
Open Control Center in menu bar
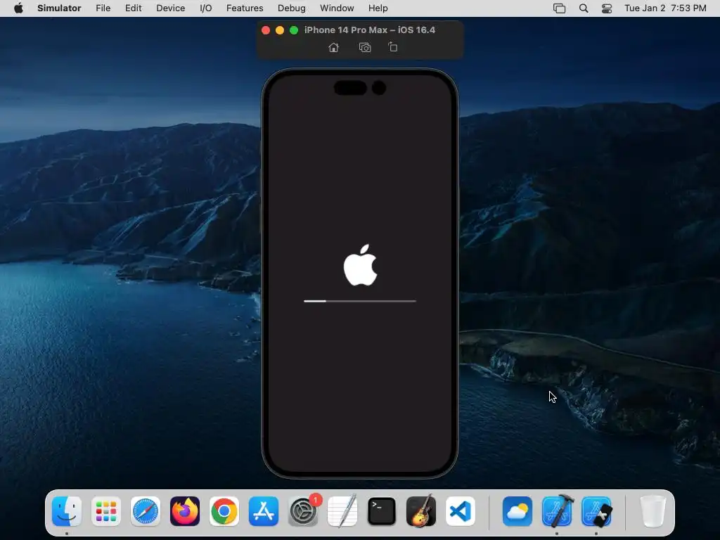pos(607,8)
